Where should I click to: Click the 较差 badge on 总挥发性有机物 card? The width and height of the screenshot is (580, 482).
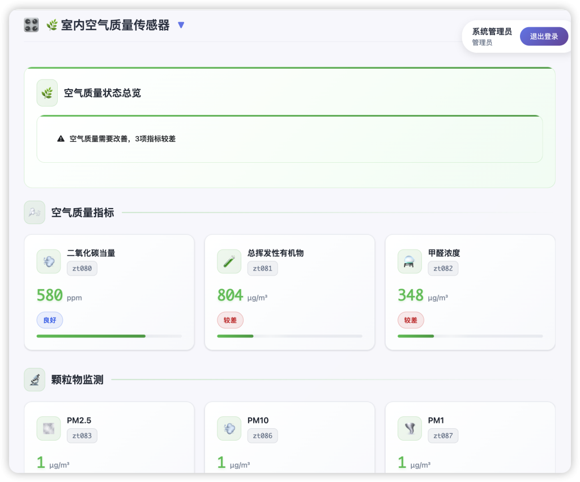[x=230, y=320]
